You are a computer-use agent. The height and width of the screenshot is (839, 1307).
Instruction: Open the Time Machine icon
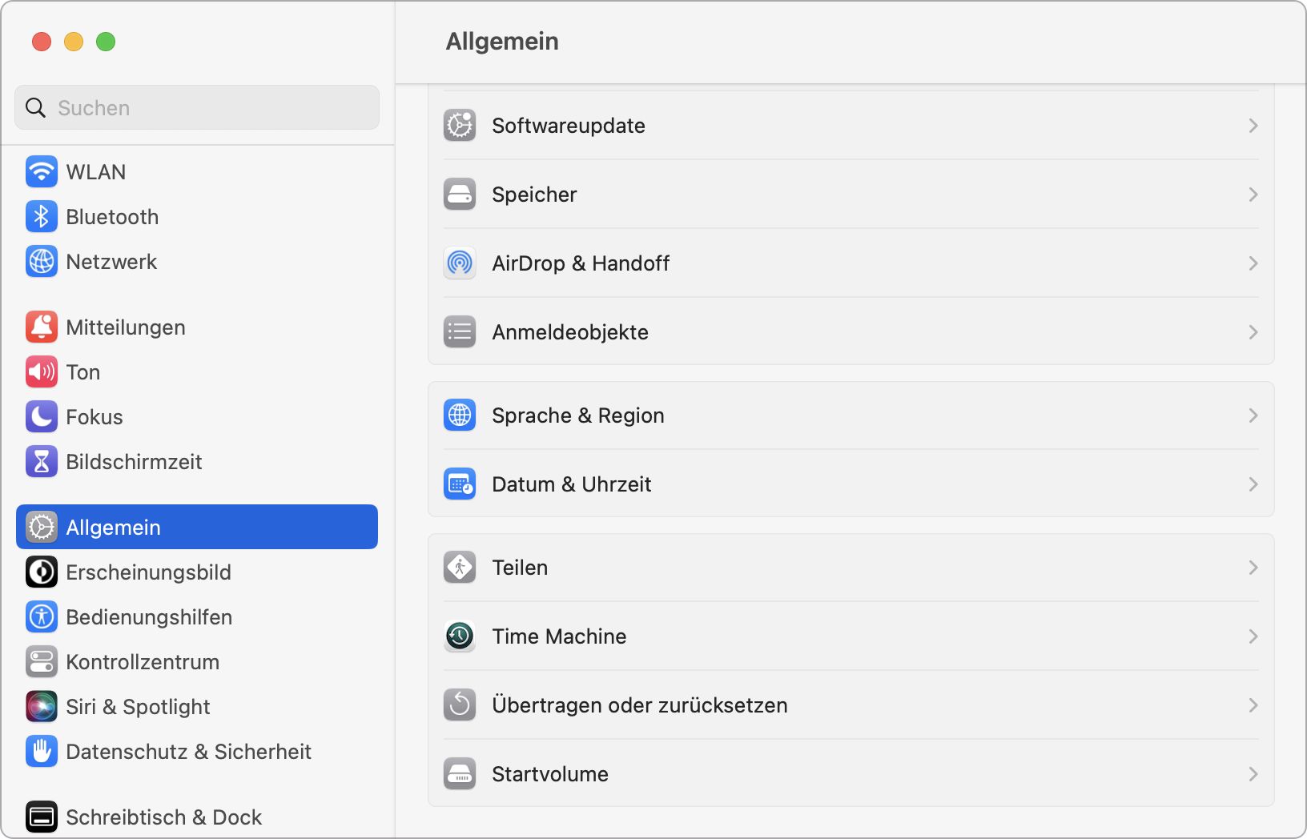click(459, 636)
